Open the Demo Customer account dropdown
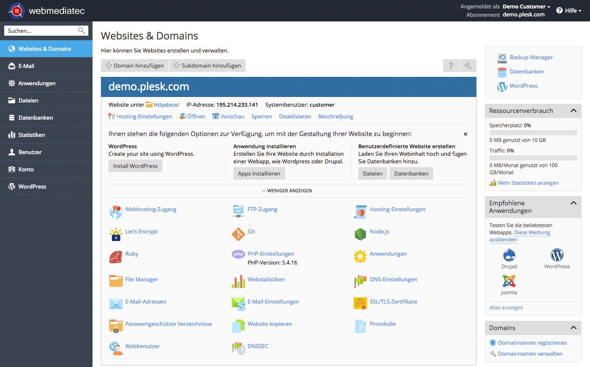Screen dimensions: 590x367 point(527,7)
